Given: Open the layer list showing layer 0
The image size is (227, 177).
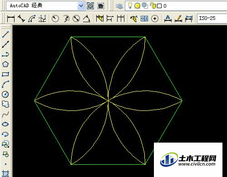Looking at the screenshot, I should click(x=176, y=6).
